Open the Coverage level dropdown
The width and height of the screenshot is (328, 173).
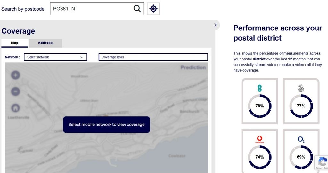[153, 57]
